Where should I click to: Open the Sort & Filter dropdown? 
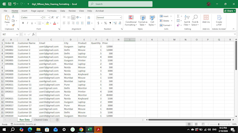pos(187,21)
